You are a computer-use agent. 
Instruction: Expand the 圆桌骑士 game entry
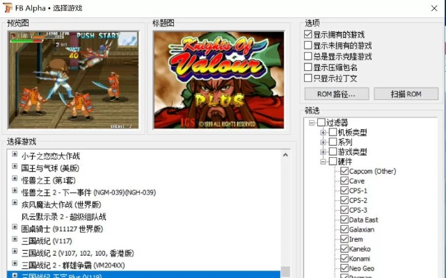click(x=14, y=228)
